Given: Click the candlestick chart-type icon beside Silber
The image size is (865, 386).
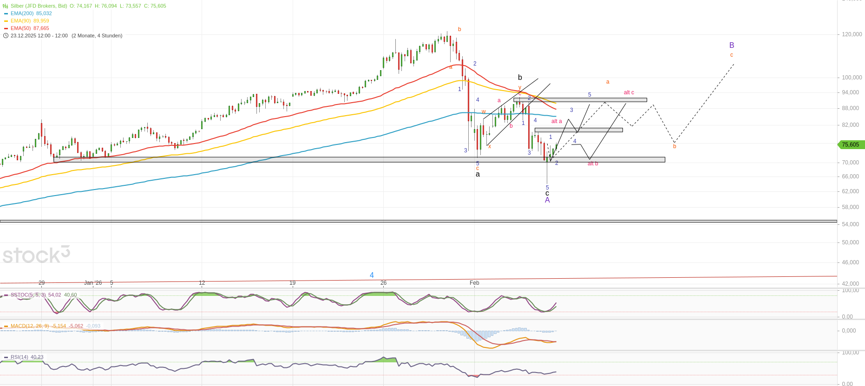Looking at the screenshot, I should 6,6.
